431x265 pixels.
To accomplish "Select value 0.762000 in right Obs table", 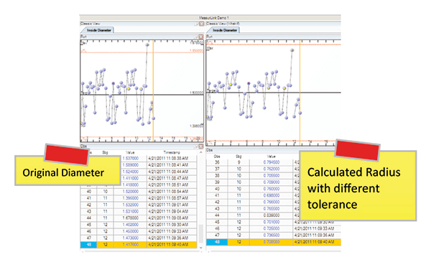I will tap(272, 169).
